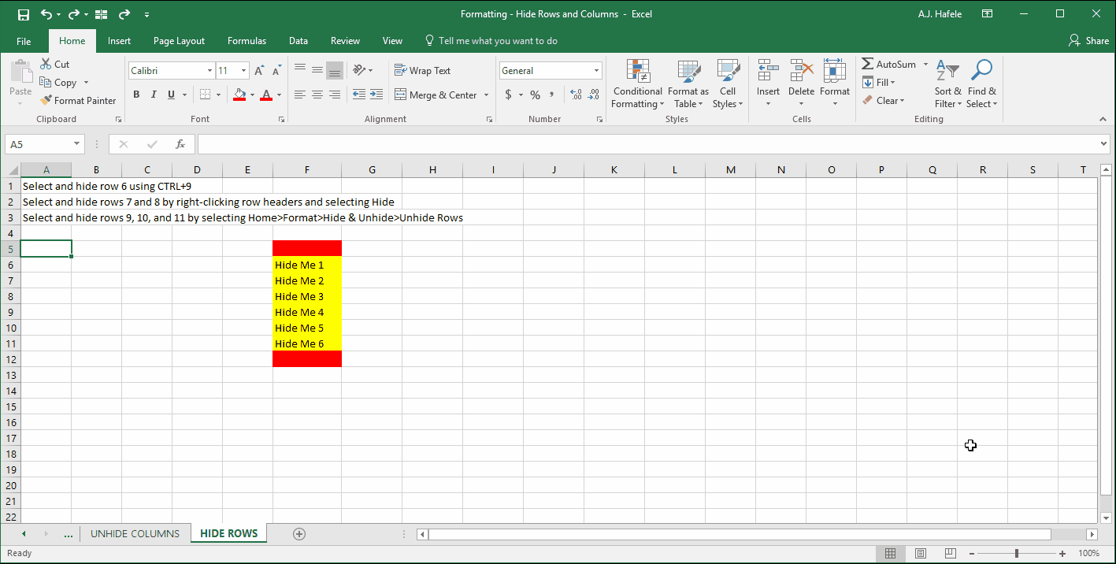Apply the Center alignment icon

[317, 95]
